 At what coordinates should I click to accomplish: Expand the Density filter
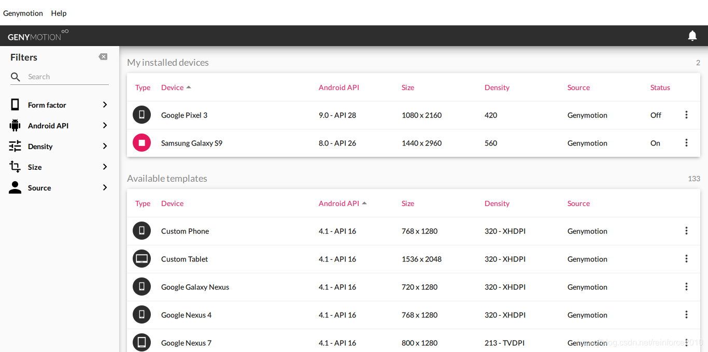pos(105,146)
